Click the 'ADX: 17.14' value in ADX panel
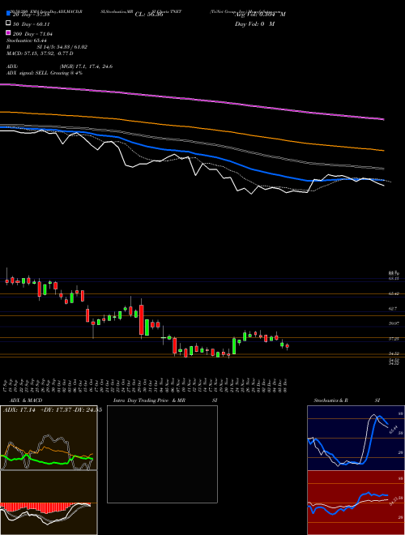Screen dimensions: 405x535 pos(20,409)
